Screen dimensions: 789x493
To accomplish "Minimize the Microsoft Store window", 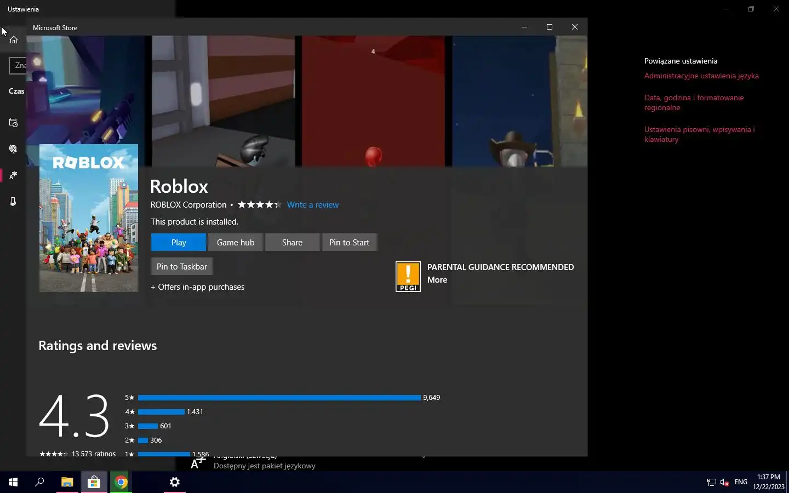I will [524, 27].
